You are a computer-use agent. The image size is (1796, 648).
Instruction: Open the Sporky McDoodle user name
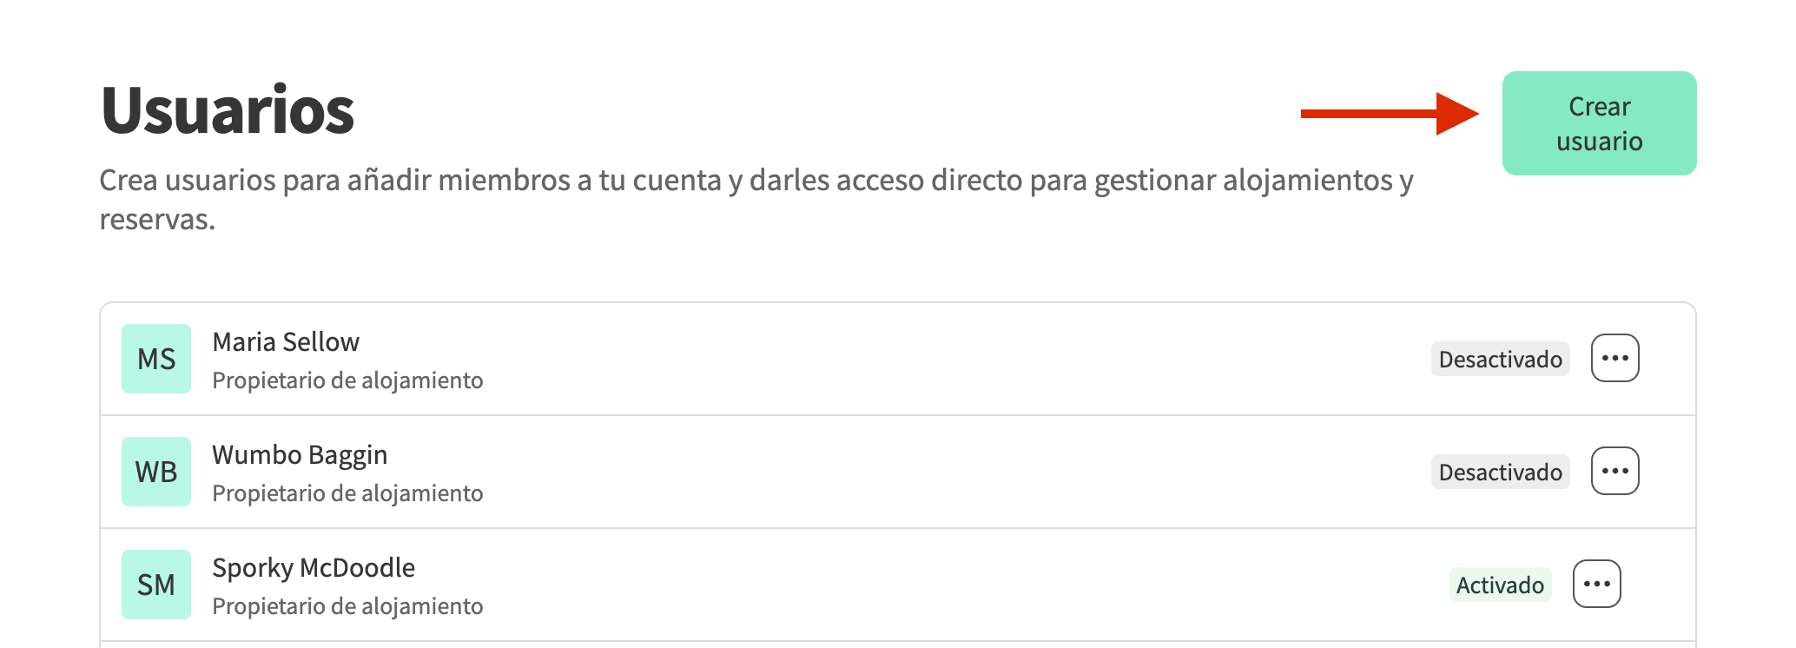click(x=314, y=568)
